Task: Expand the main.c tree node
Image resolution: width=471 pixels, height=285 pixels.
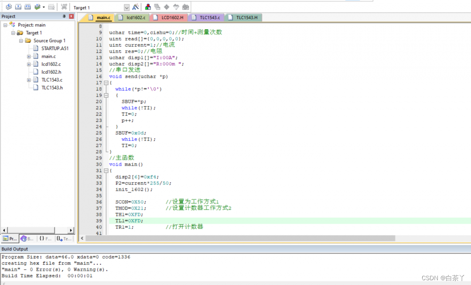Action: click(29, 56)
